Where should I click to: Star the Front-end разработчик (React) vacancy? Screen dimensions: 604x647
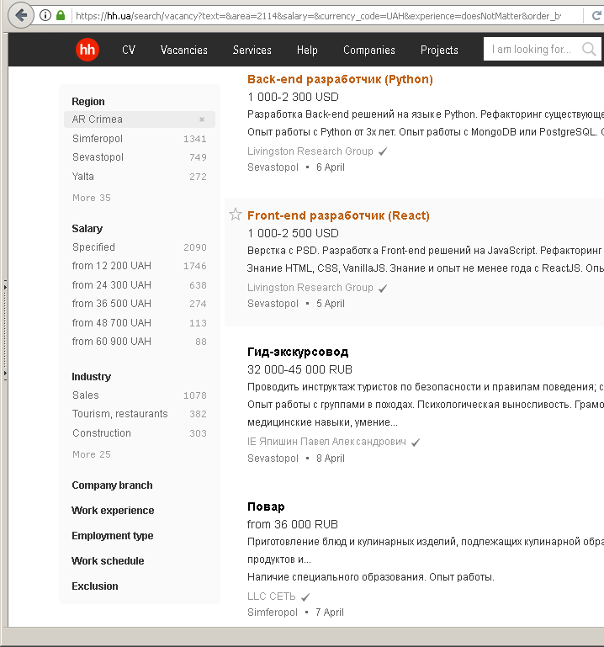[x=236, y=215]
